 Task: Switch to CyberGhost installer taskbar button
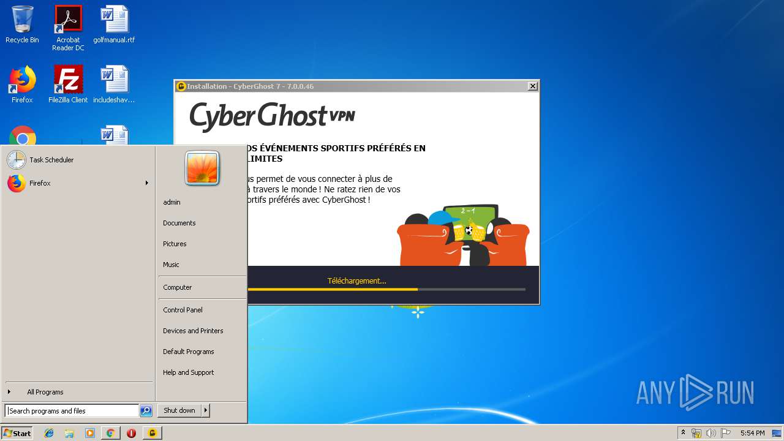(152, 433)
